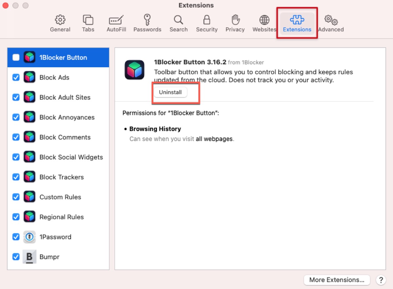Viewport: 393px width, 289px height.
Task: Click the Uninstall button
Action: pos(170,92)
